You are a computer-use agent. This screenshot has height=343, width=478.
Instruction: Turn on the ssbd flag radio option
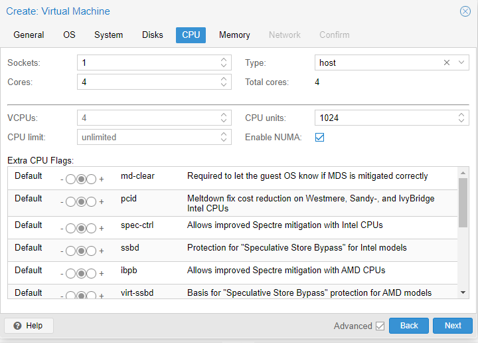(92, 251)
